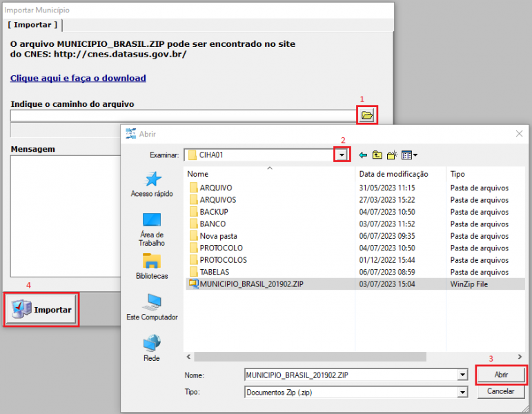Open the 'Clique aqui e faça o download' link
The width and height of the screenshot is (532, 414).
pyautogui.click(x=78, y=78)
